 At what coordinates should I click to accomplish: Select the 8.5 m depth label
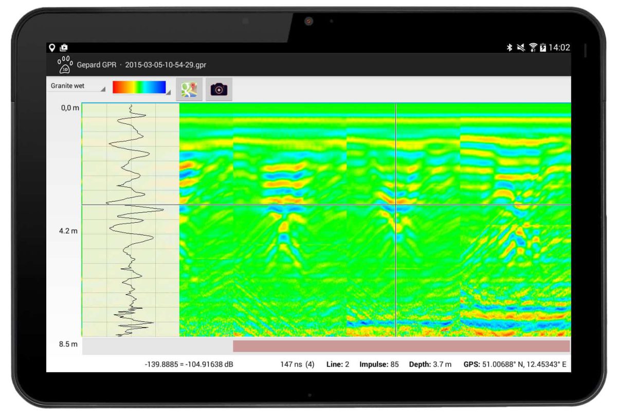68,344
